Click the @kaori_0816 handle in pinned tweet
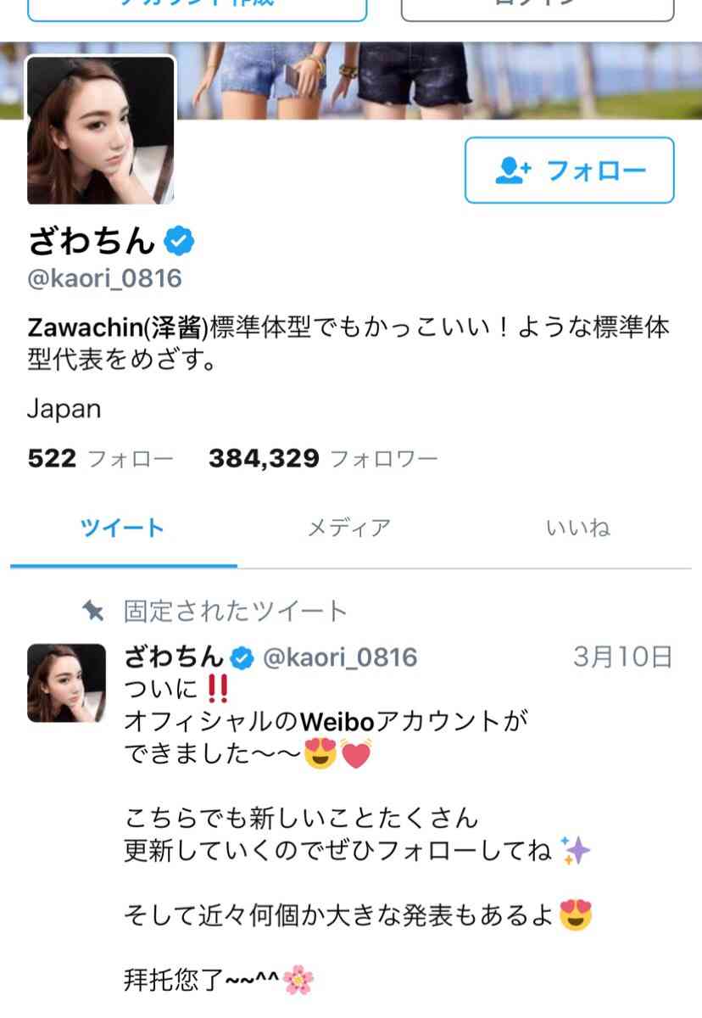This screenshot has height=1018, width=702. coord(341,657)
